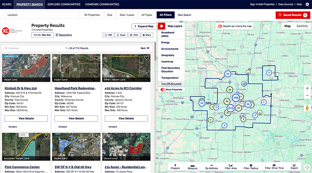This screenshot has width=312, height=173.
Task: Open the Compare Communities tab
Action: pyautogui.click(x=102, y=4)
